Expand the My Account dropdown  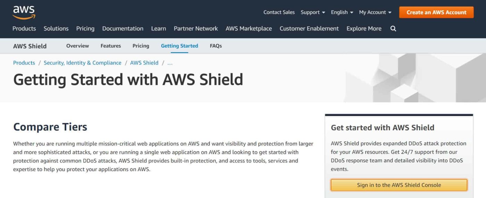click(x=375, y=12)
